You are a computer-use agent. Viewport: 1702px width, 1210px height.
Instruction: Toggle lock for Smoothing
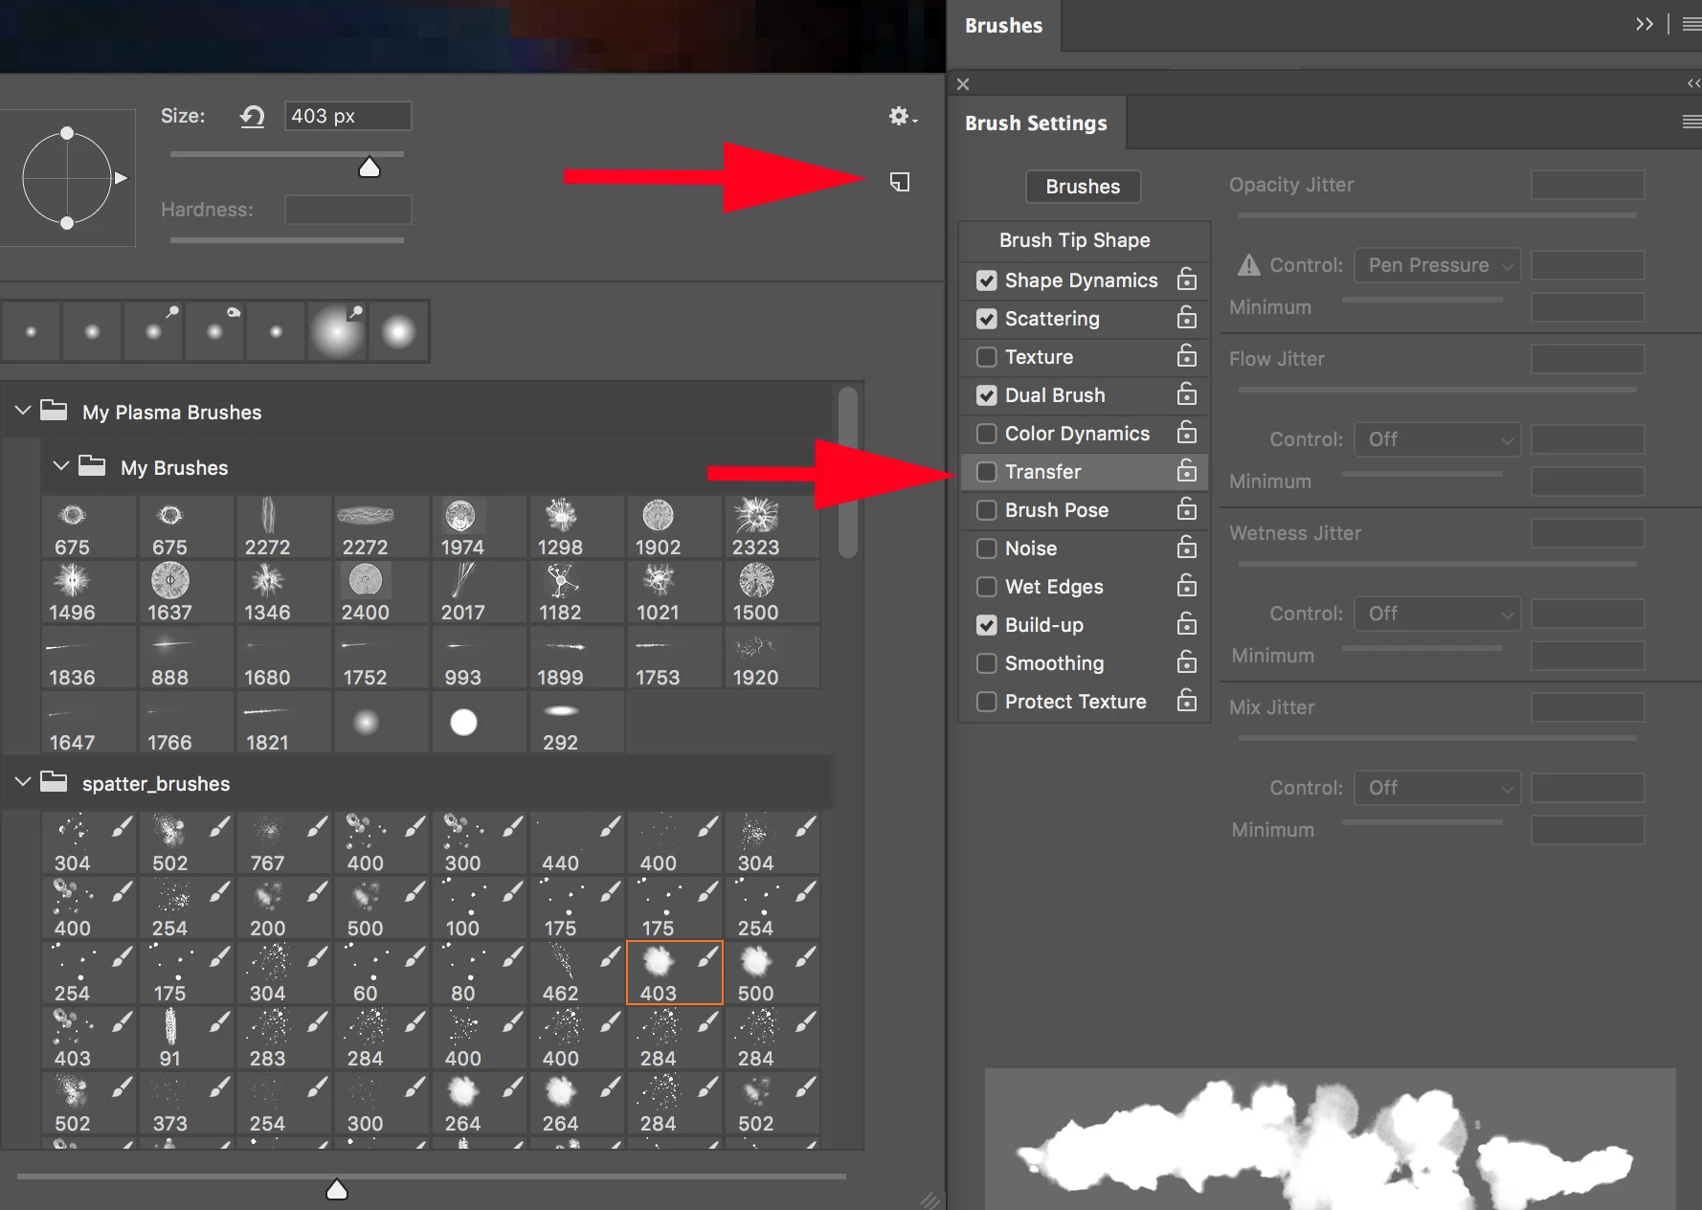pyautogui.click(x=1187, y=662)
